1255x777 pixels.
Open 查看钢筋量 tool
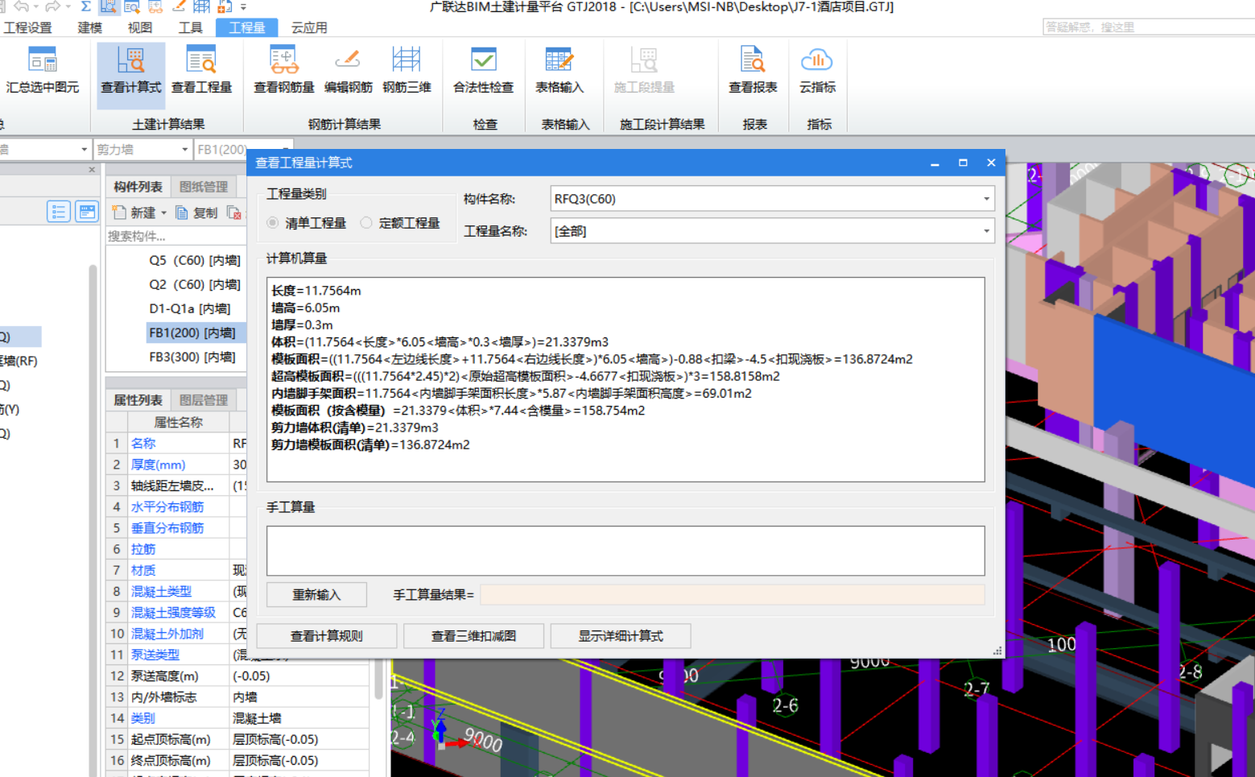283,72
